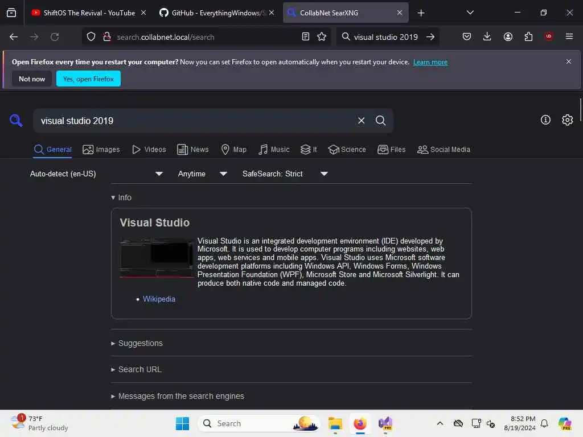Open Visual Studio from the taskbar
This screenshot has height=437, width=583.
coord(385,423)
